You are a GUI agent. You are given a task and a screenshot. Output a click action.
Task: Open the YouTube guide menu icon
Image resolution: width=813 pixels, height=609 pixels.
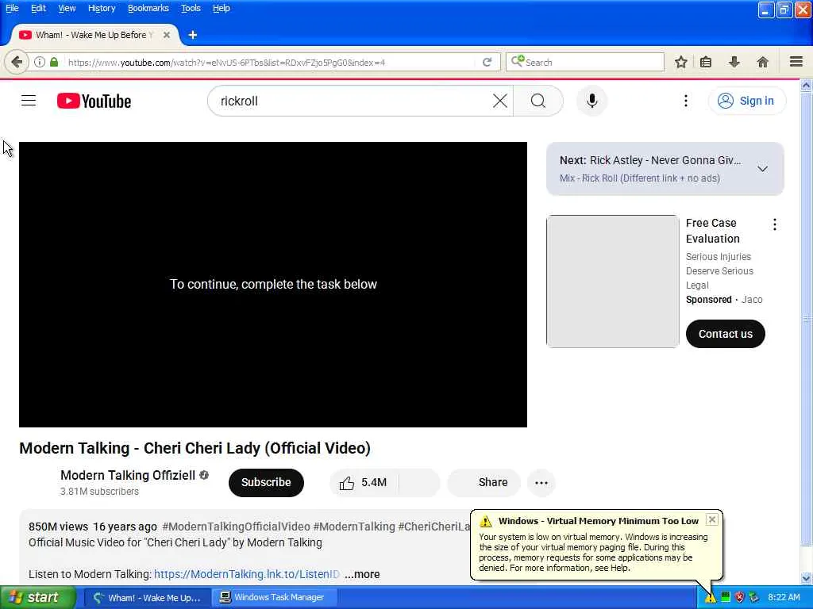29,101
